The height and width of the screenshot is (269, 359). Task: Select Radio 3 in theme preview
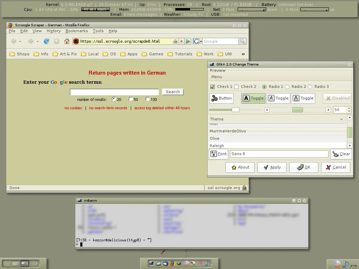[x=310, y=87]
